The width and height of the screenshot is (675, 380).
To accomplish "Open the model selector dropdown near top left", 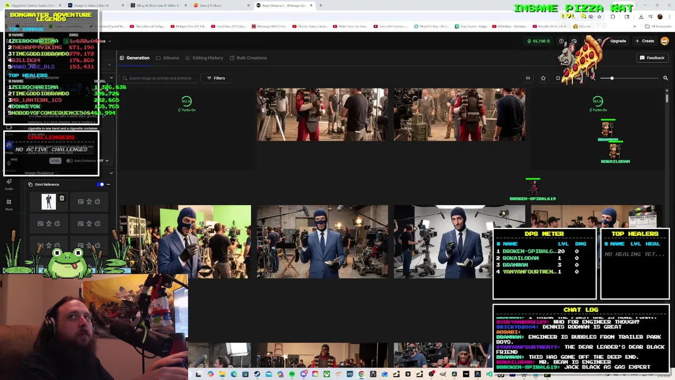I will [x=109, y=64].
